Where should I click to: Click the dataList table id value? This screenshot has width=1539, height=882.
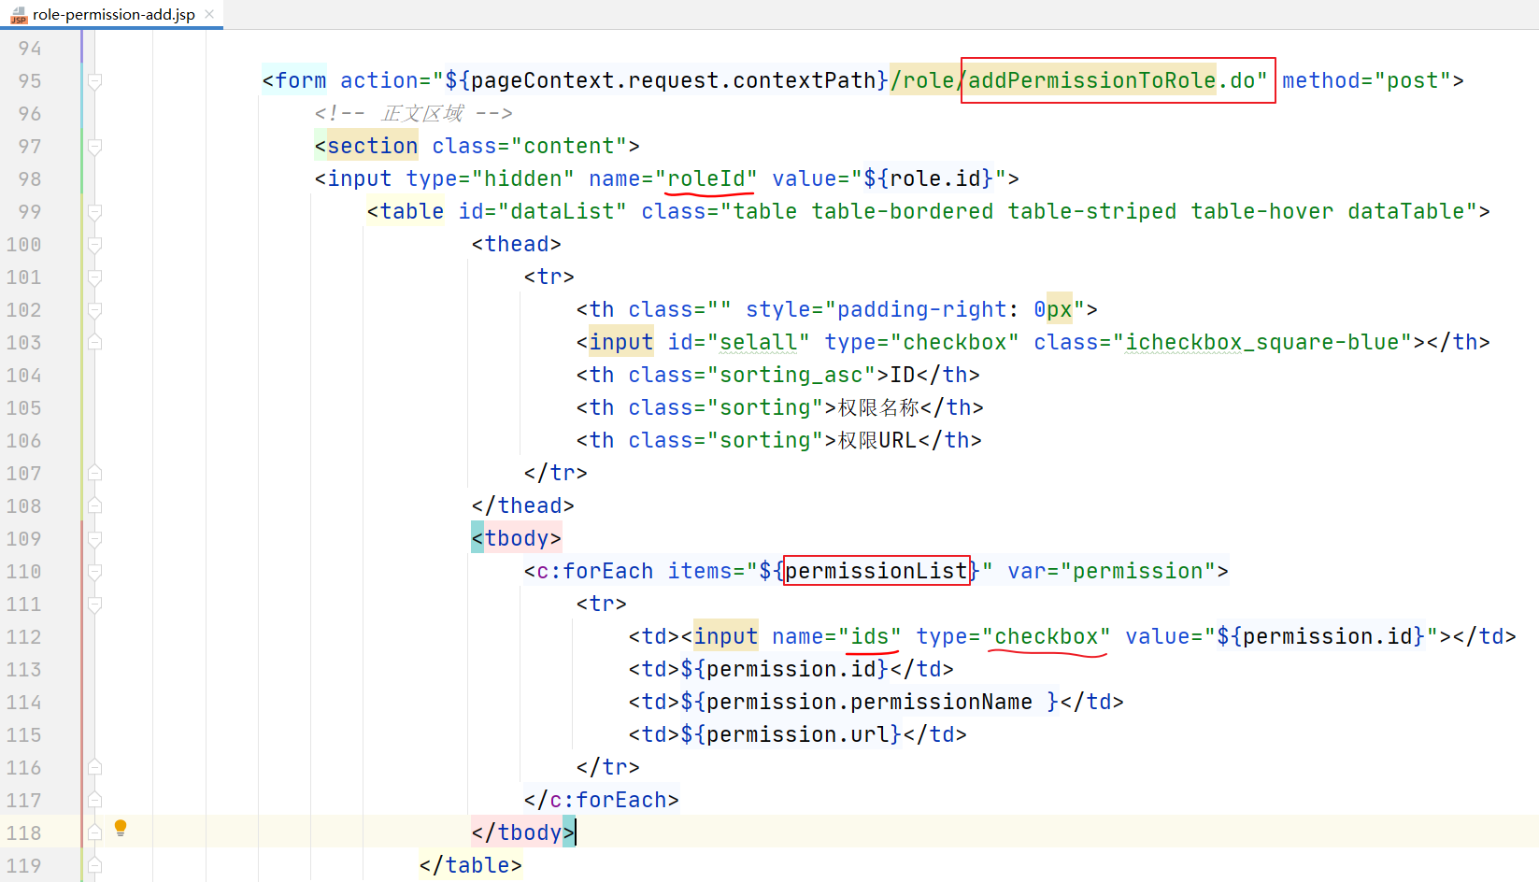[563, 212]
